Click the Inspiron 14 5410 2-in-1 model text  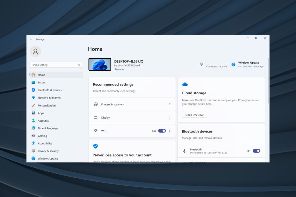pyautogui.click(x=127, y=66)
